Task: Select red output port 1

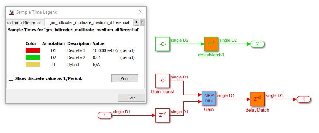Action: pos(304,99)
